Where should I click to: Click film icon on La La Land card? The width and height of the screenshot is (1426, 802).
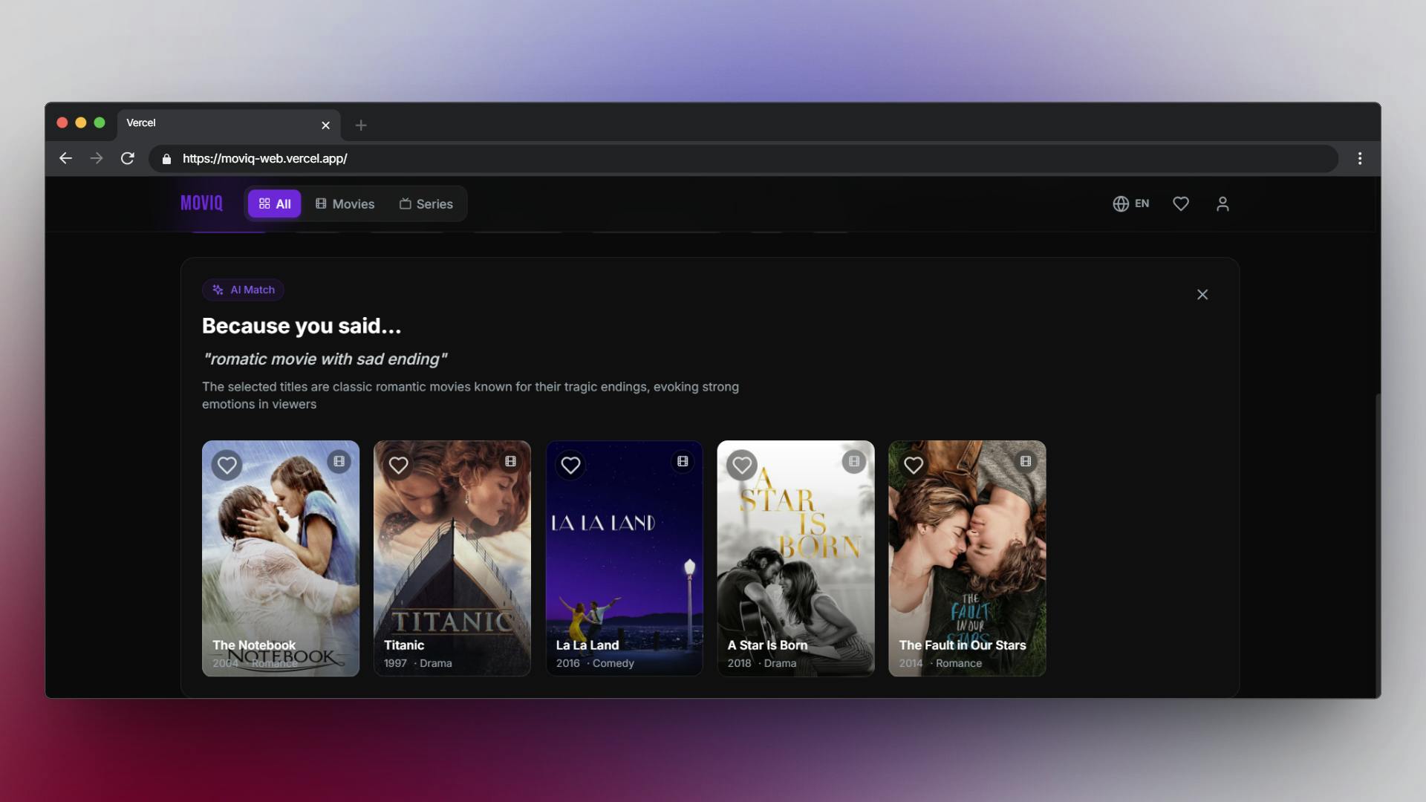click(683, 461)
